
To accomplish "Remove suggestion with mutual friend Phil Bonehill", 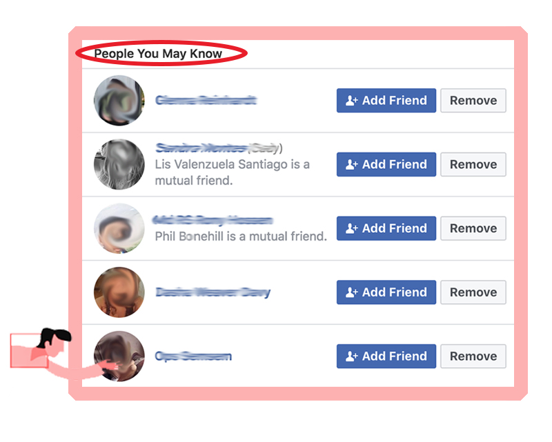I will 473,228.
